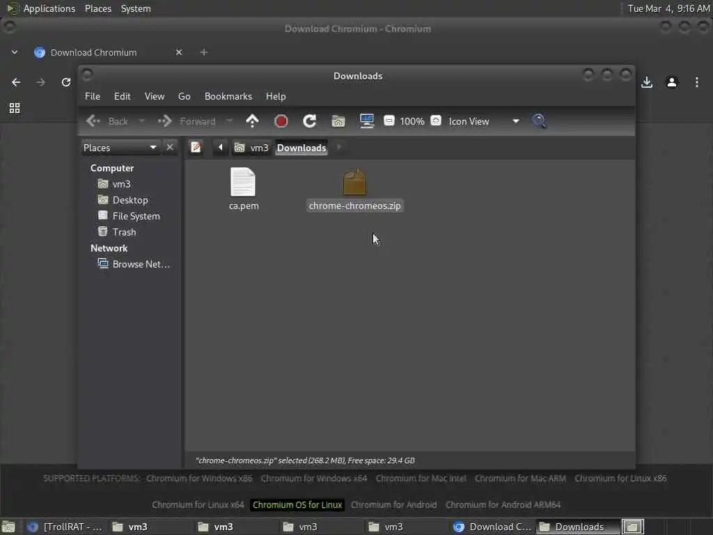713x535 pixels.
Task: Toggle the location edit pencil button
Action: (196, 148)
